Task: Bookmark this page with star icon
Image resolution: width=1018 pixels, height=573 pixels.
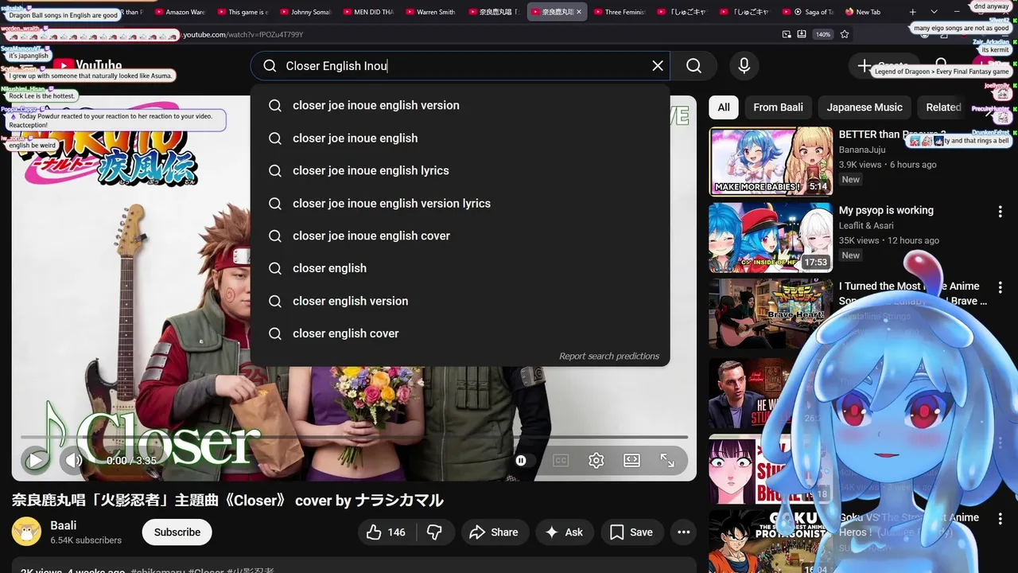Action: point(845,34)
